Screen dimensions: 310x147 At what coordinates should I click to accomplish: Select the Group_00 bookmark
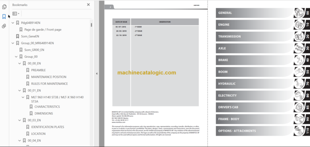[31, 57]
